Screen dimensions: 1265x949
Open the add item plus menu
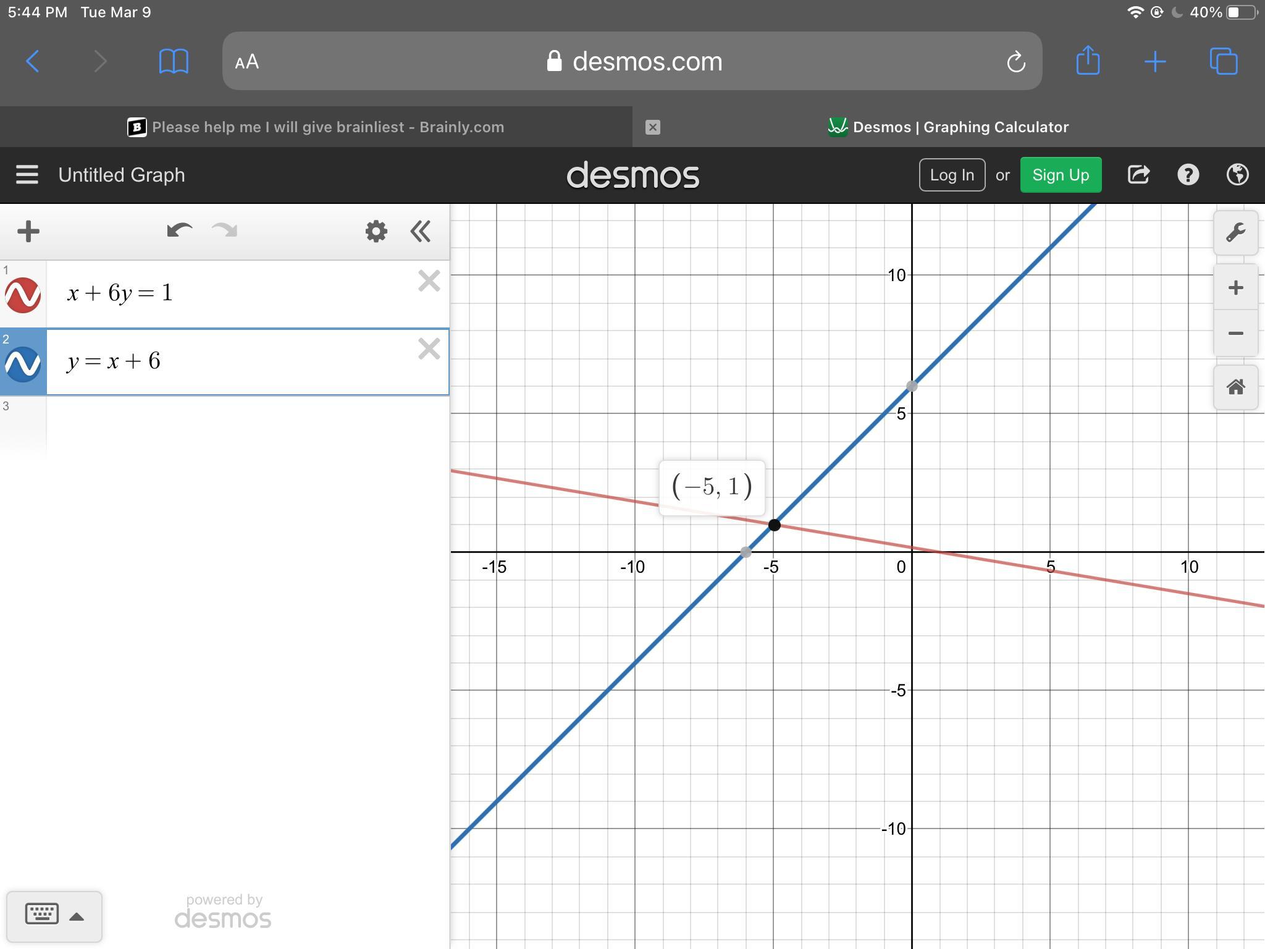tap(28, 232)
